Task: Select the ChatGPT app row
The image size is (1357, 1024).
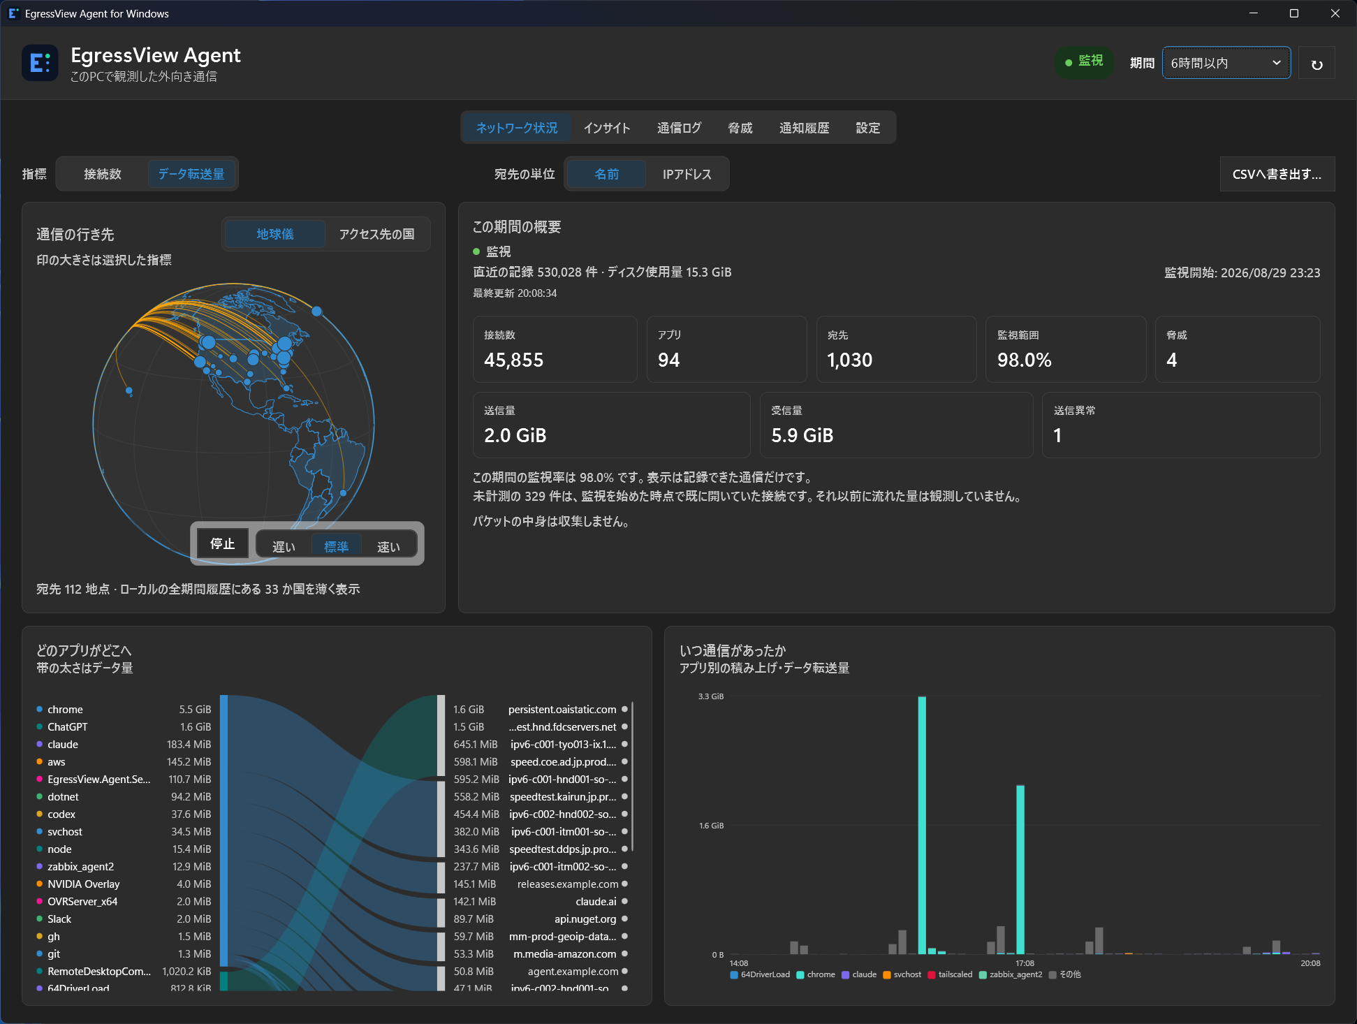Action: point(124,726)
